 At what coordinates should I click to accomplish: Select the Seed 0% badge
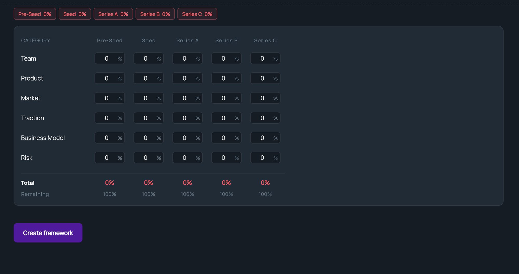click(75, 14)
